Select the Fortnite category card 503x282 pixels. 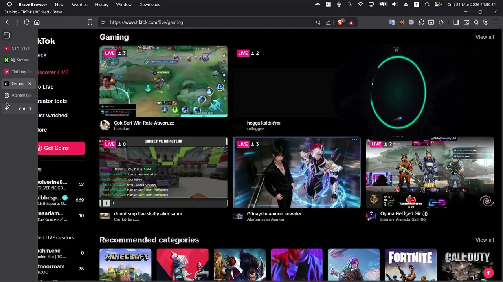(411, 264)
